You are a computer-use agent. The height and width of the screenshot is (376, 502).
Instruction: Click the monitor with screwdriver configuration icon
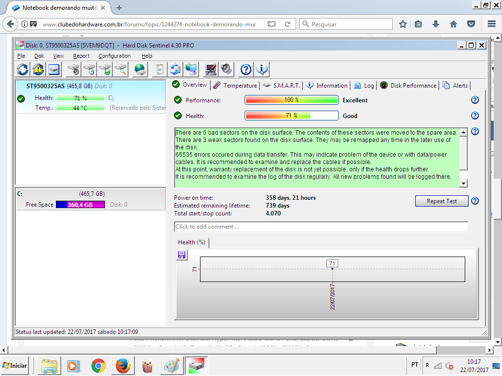pyautogui.click(x=211, y=70)
